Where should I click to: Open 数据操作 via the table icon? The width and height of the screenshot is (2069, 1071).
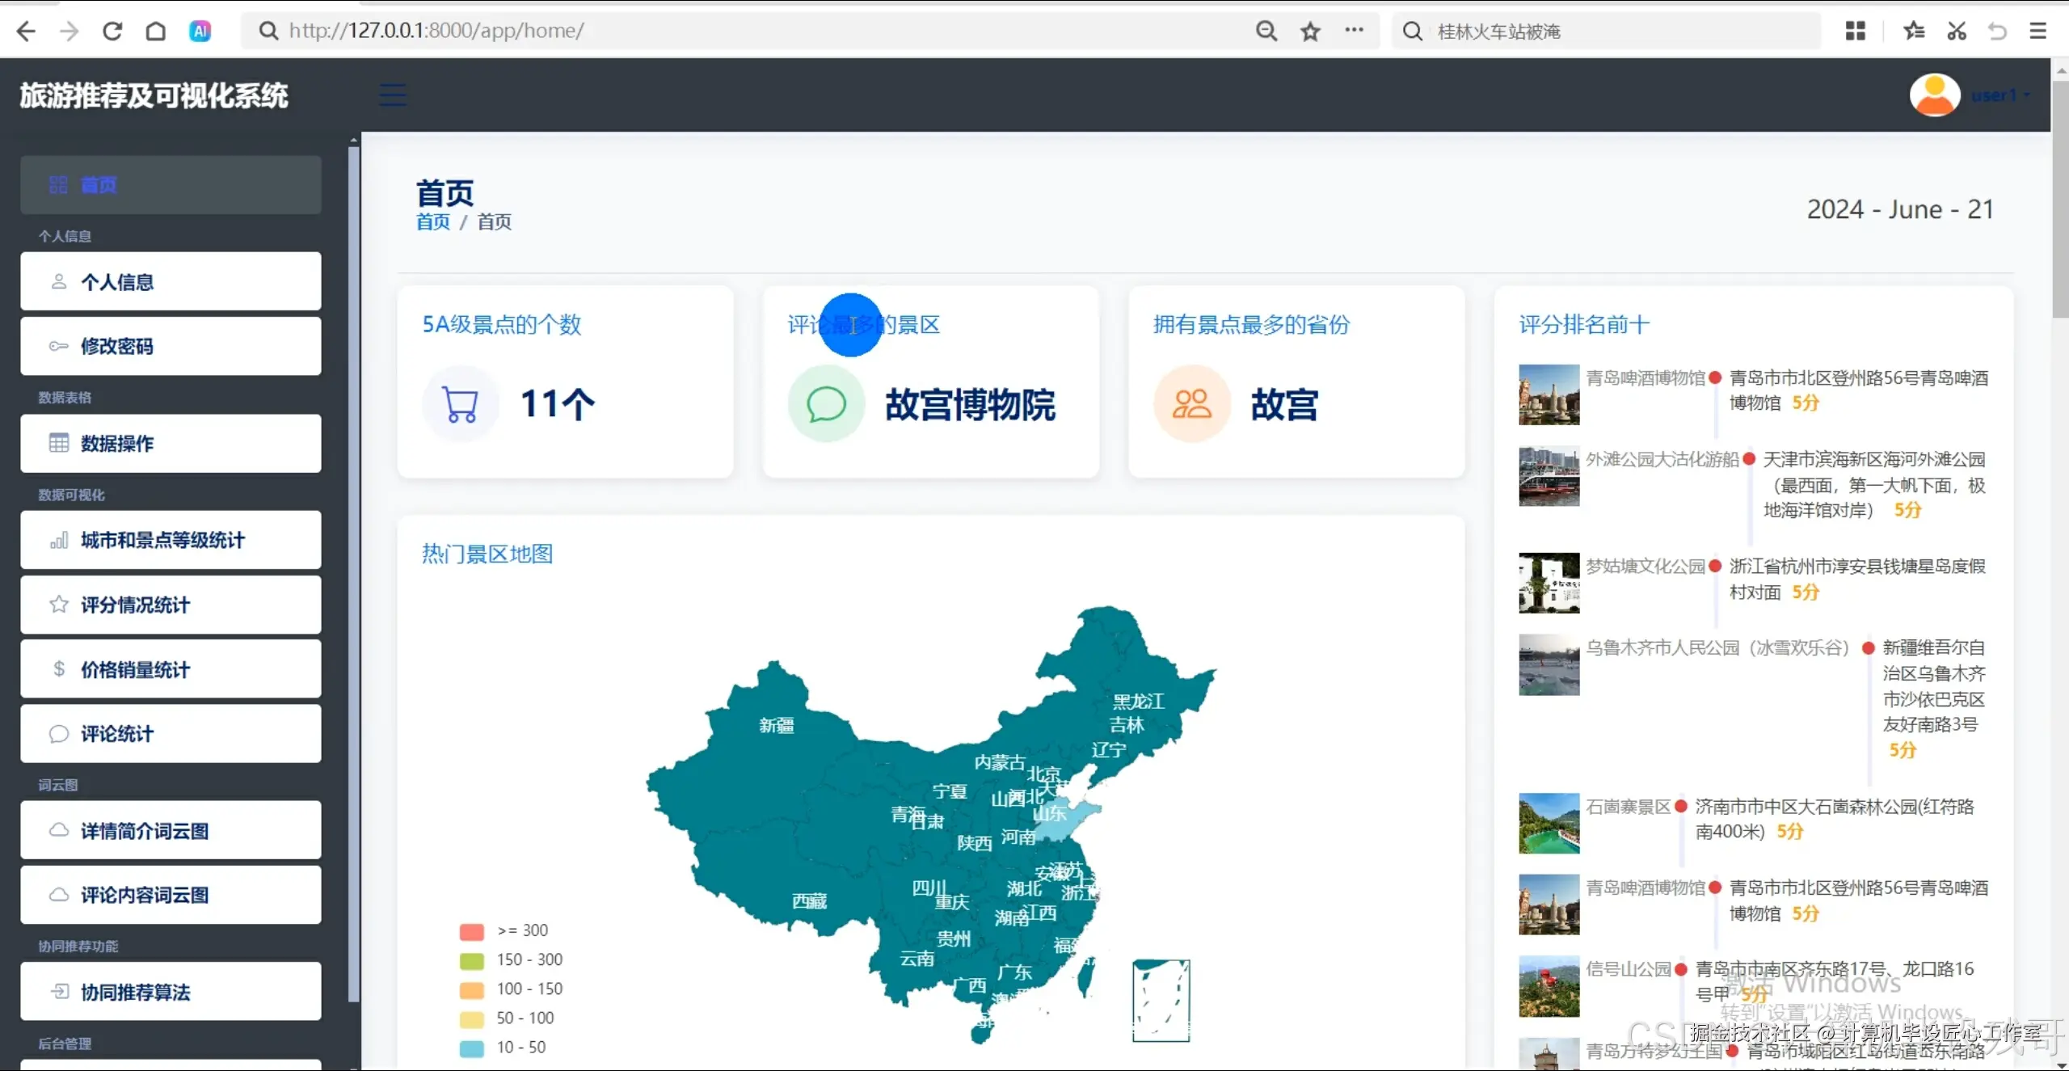[x=57, y=443]
